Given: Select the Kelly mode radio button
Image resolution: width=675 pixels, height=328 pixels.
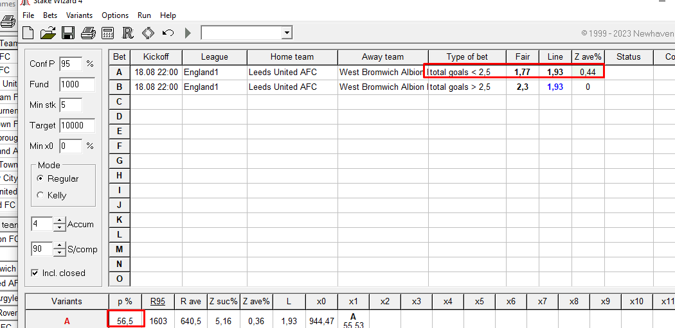Looking at the screenshot, I should [x=40, y=195].
